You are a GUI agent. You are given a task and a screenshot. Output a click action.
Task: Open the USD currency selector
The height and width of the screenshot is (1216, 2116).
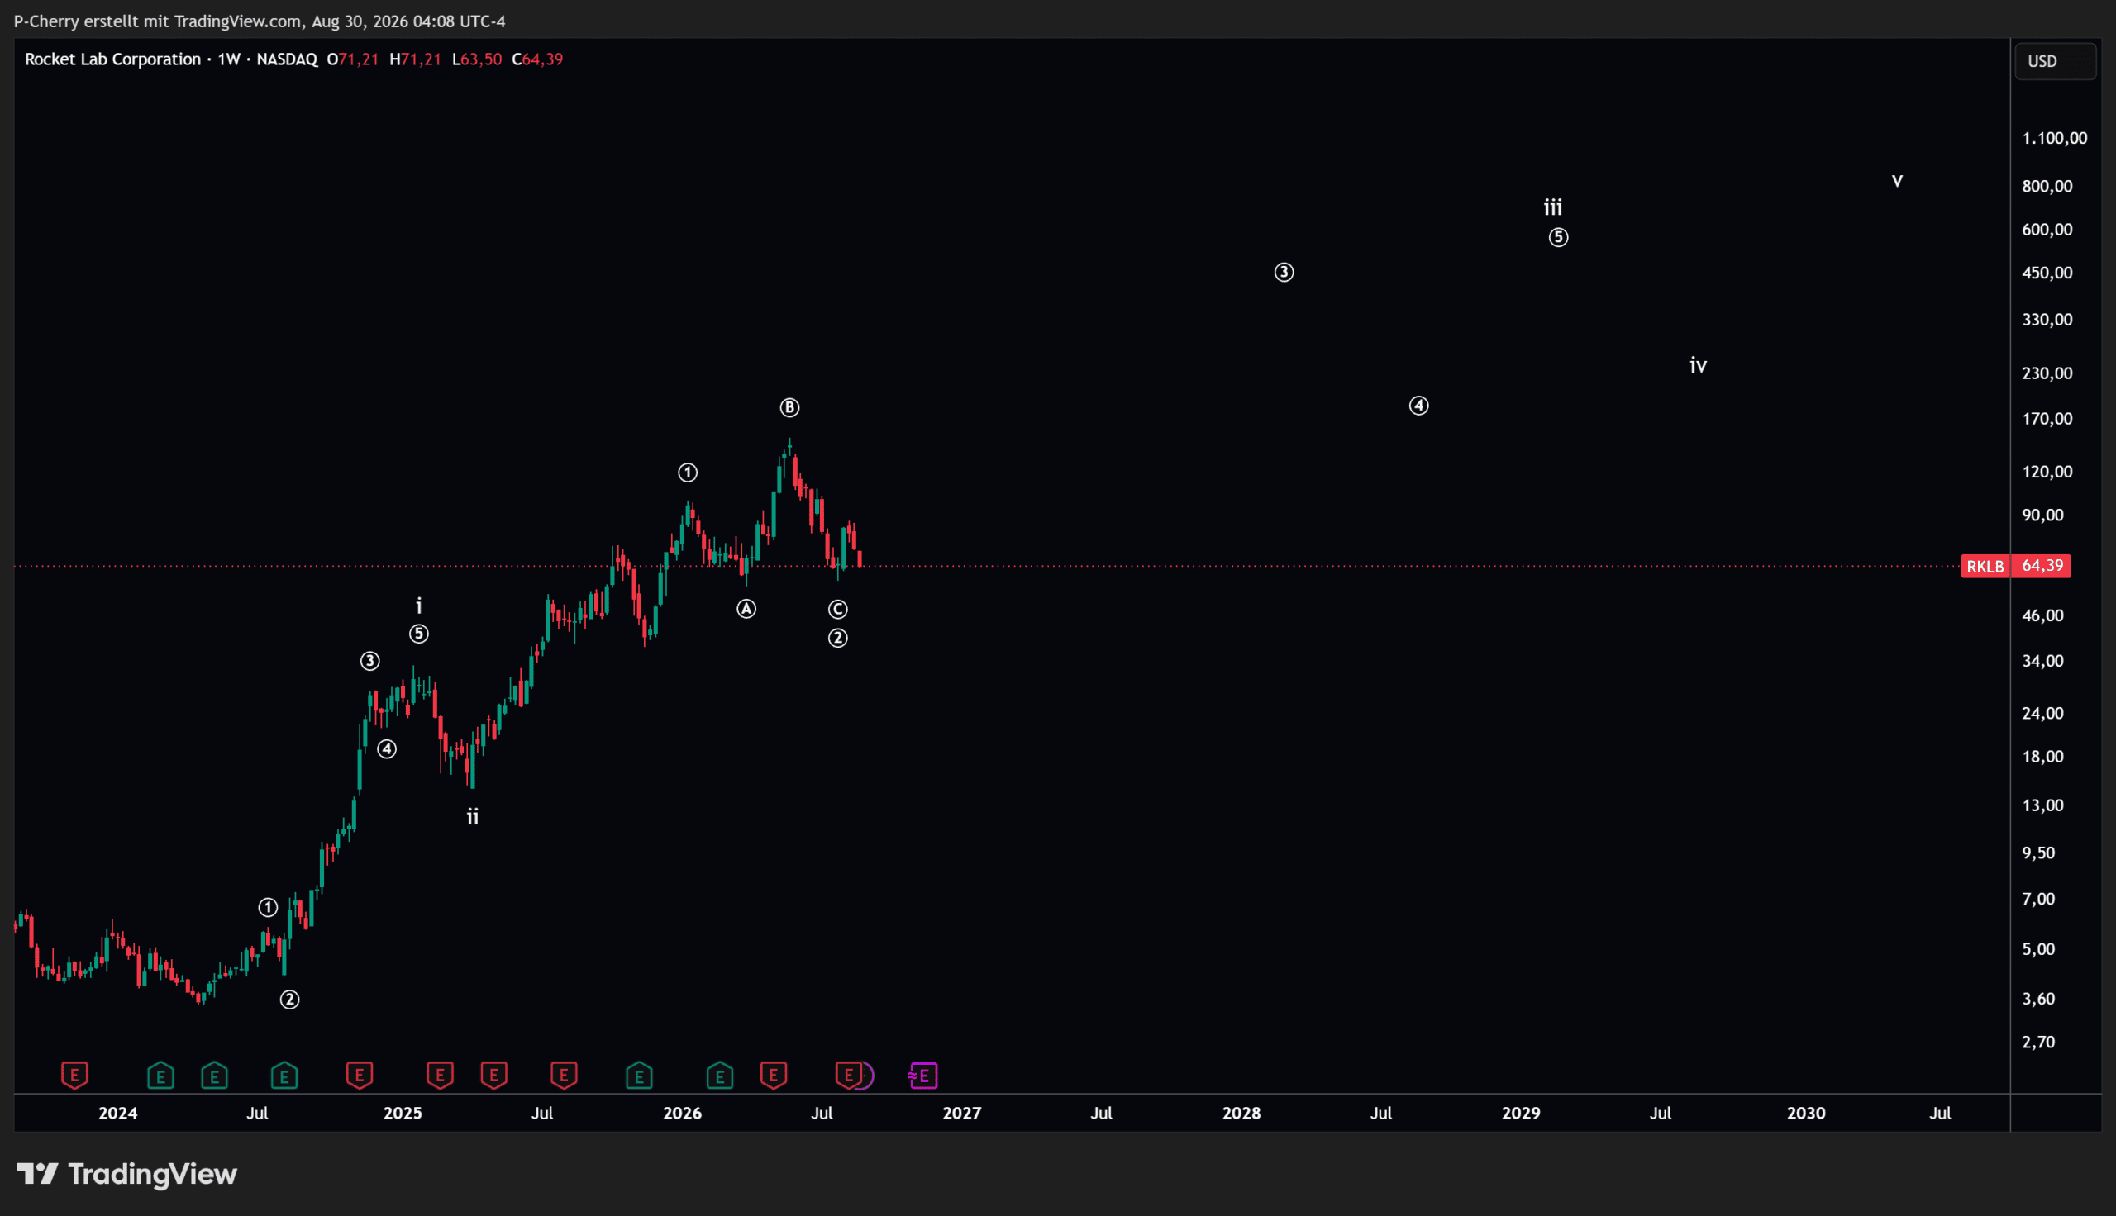[x=2055, y=61]
